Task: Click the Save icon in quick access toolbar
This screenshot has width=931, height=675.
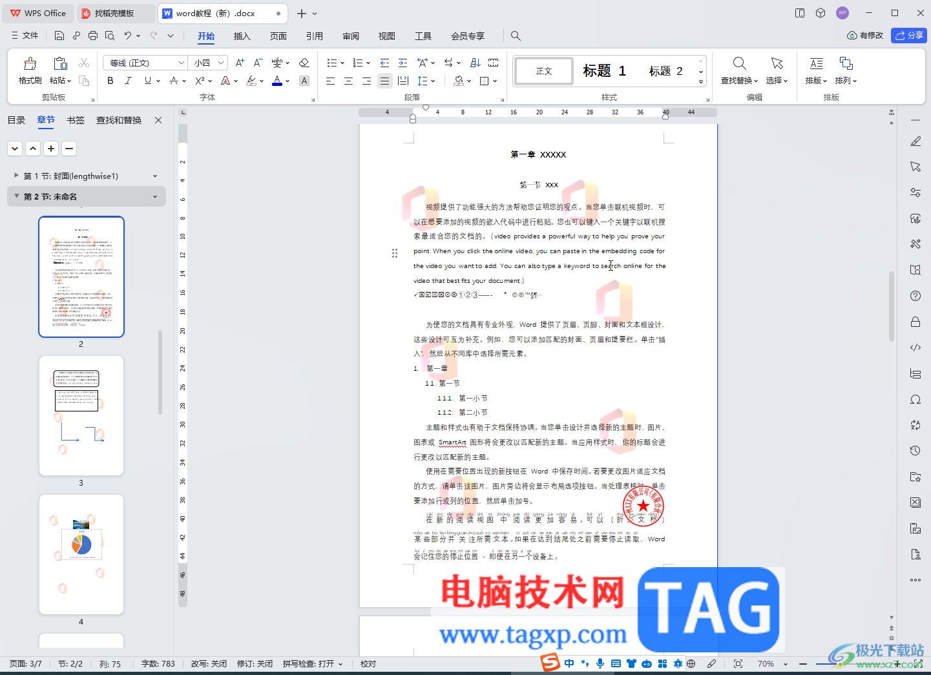Action: coord(59,36)
